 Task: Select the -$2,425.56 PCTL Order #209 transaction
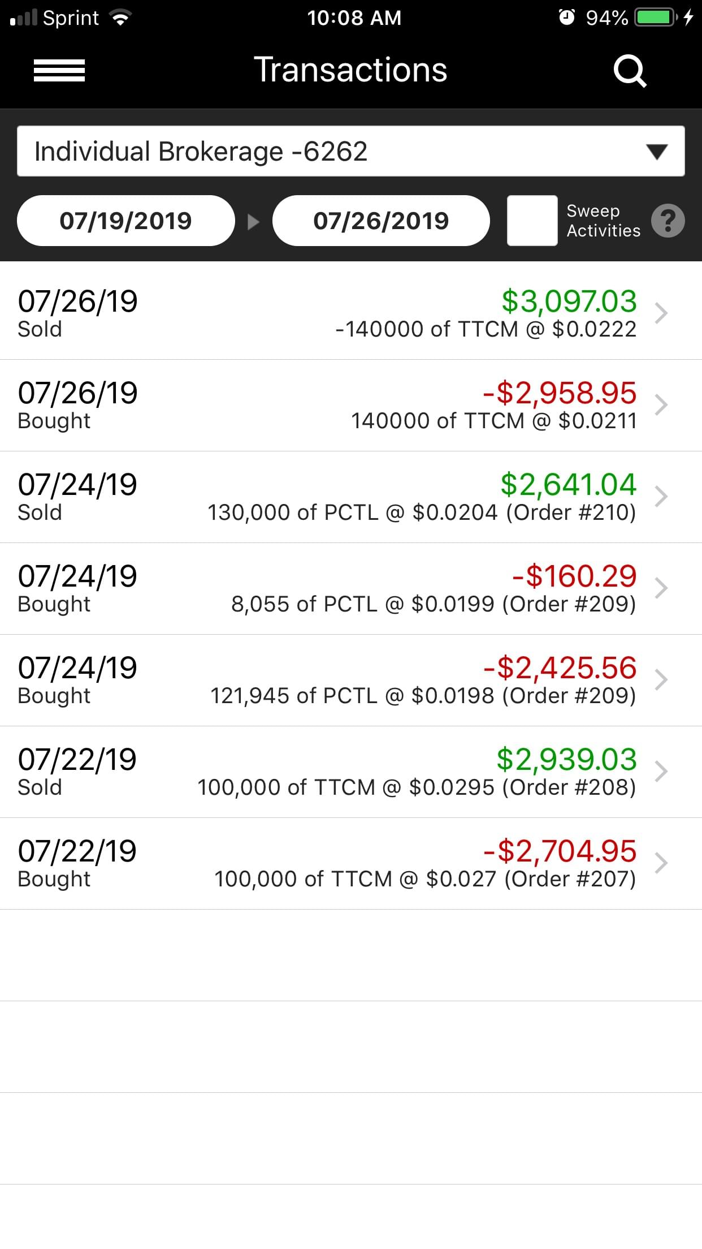[350, 680]
